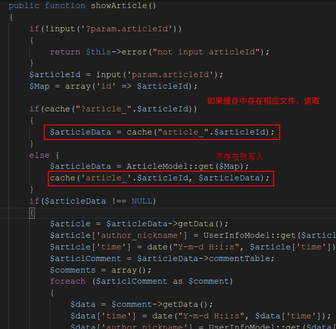The image size is (336, 329).
Task: Click the $Map array assignment line
Action: pos(113,86)
